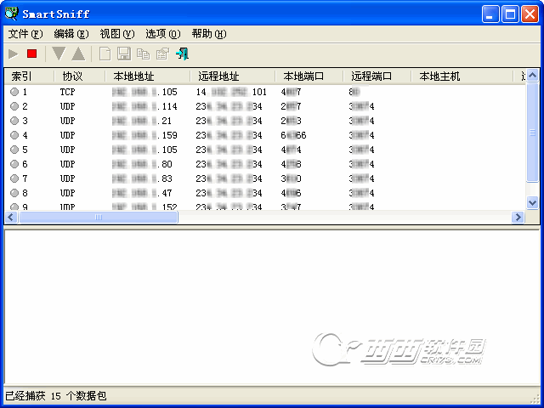The height and width of the screenshot is (408, 544).
Task: Sort by the 远程地址 column header
Action: click(233, 76)
